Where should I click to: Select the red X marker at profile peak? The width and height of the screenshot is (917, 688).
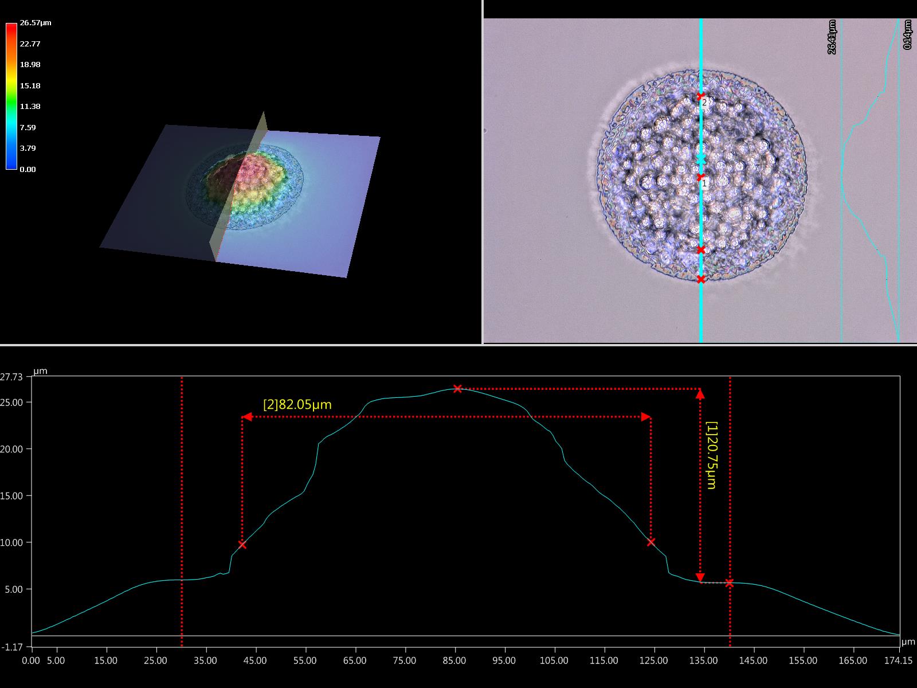pos(457,389)
